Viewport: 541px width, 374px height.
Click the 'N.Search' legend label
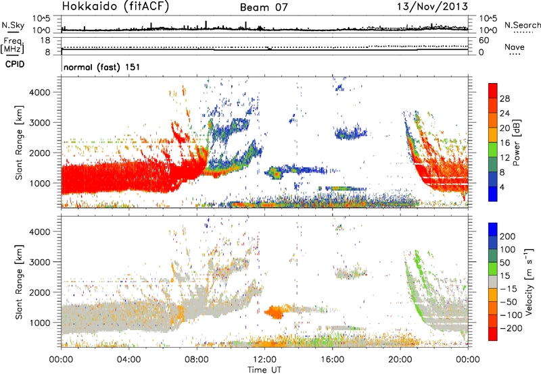(522, 25)
